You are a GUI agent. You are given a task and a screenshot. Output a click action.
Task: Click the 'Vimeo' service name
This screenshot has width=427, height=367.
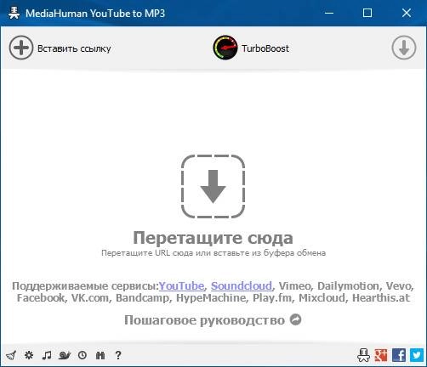(294, 286)
